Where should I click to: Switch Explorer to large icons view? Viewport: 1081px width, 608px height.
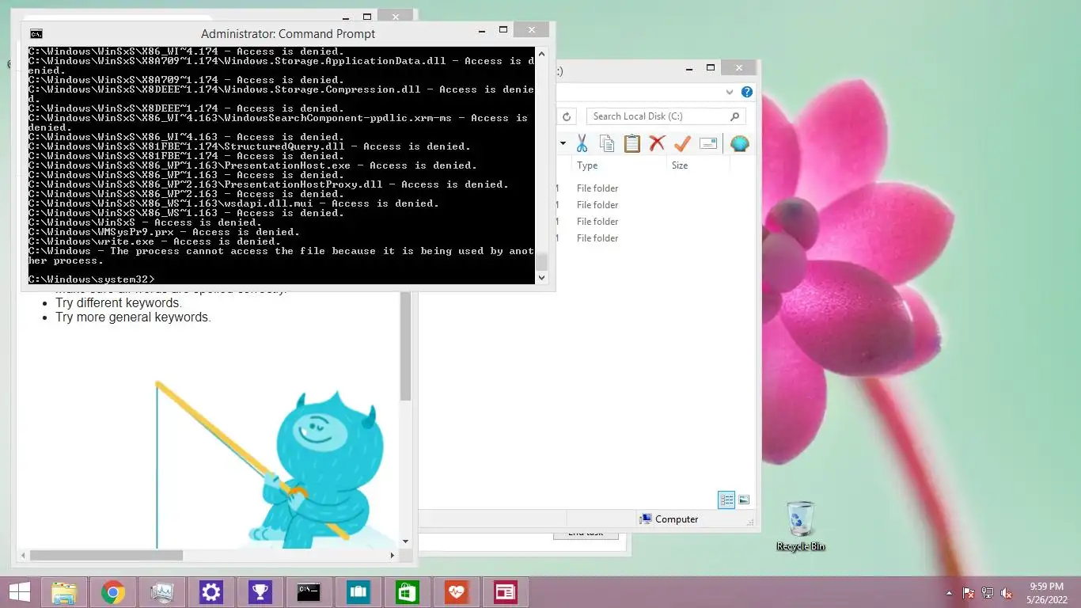[x=744, y=500]
